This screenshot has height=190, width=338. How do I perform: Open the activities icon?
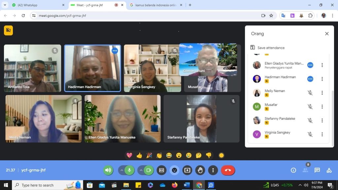pos(329,170)
